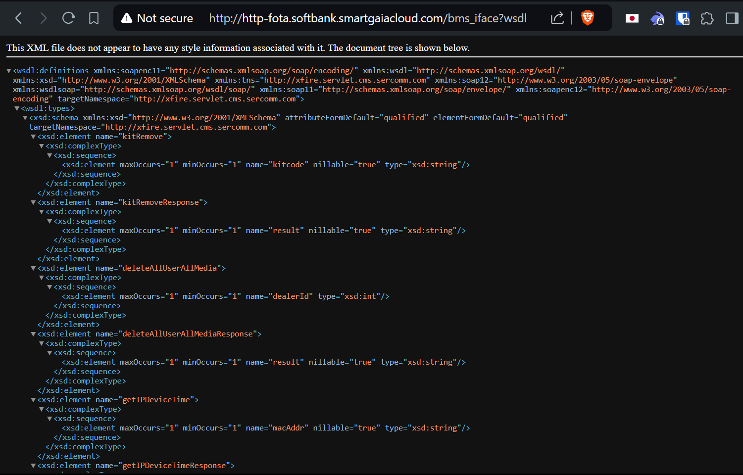Click the Japanese flag extension icon

pos(632,18)
